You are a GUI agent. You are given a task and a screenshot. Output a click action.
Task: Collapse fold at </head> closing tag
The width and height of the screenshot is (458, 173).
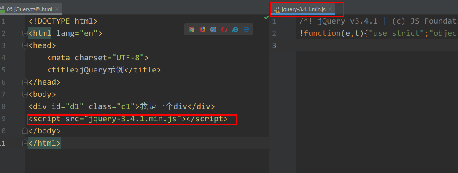point(25,82)
